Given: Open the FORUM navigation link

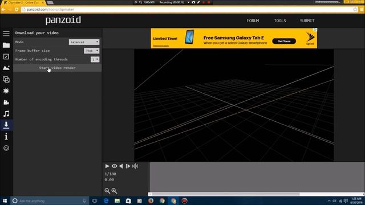Looking at the screenshot, I should pos(253,20).
